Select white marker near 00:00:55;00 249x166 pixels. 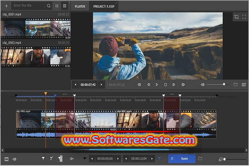click(180, 95)
